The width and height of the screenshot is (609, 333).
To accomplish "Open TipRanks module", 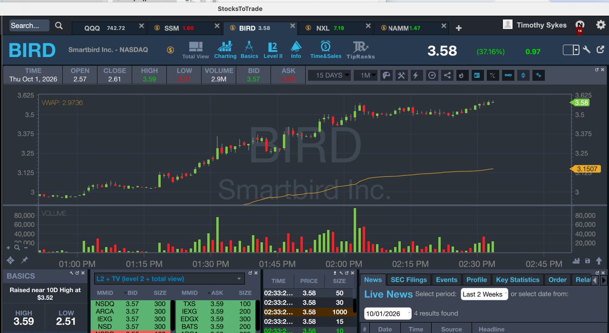I will point(361,50).
